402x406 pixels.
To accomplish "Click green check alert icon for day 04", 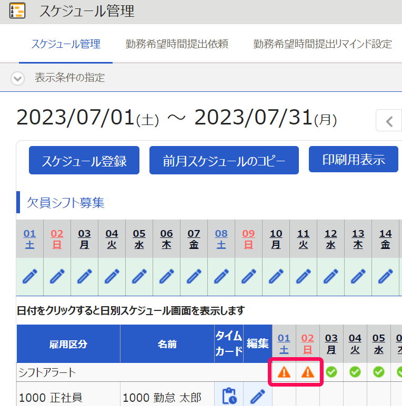I will 355,372.
